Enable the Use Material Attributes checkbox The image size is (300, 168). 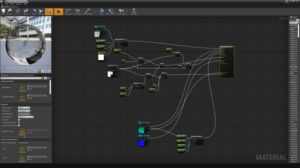pyautogui.click(x=19, y=123)
